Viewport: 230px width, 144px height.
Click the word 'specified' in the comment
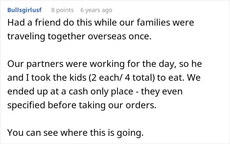click(x=26, y=105)
